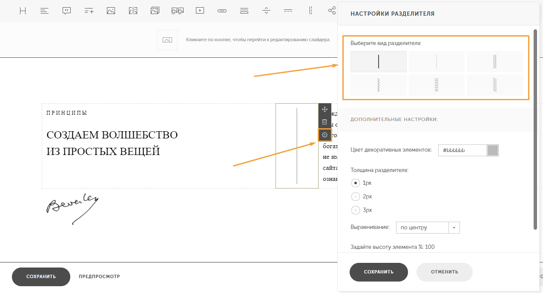Open divider settings via gear icon

tap(325, 135)
